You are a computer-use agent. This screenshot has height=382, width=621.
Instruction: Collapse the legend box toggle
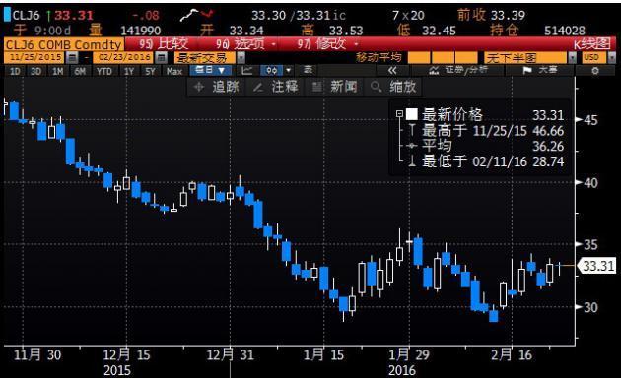tap(399, 114)
